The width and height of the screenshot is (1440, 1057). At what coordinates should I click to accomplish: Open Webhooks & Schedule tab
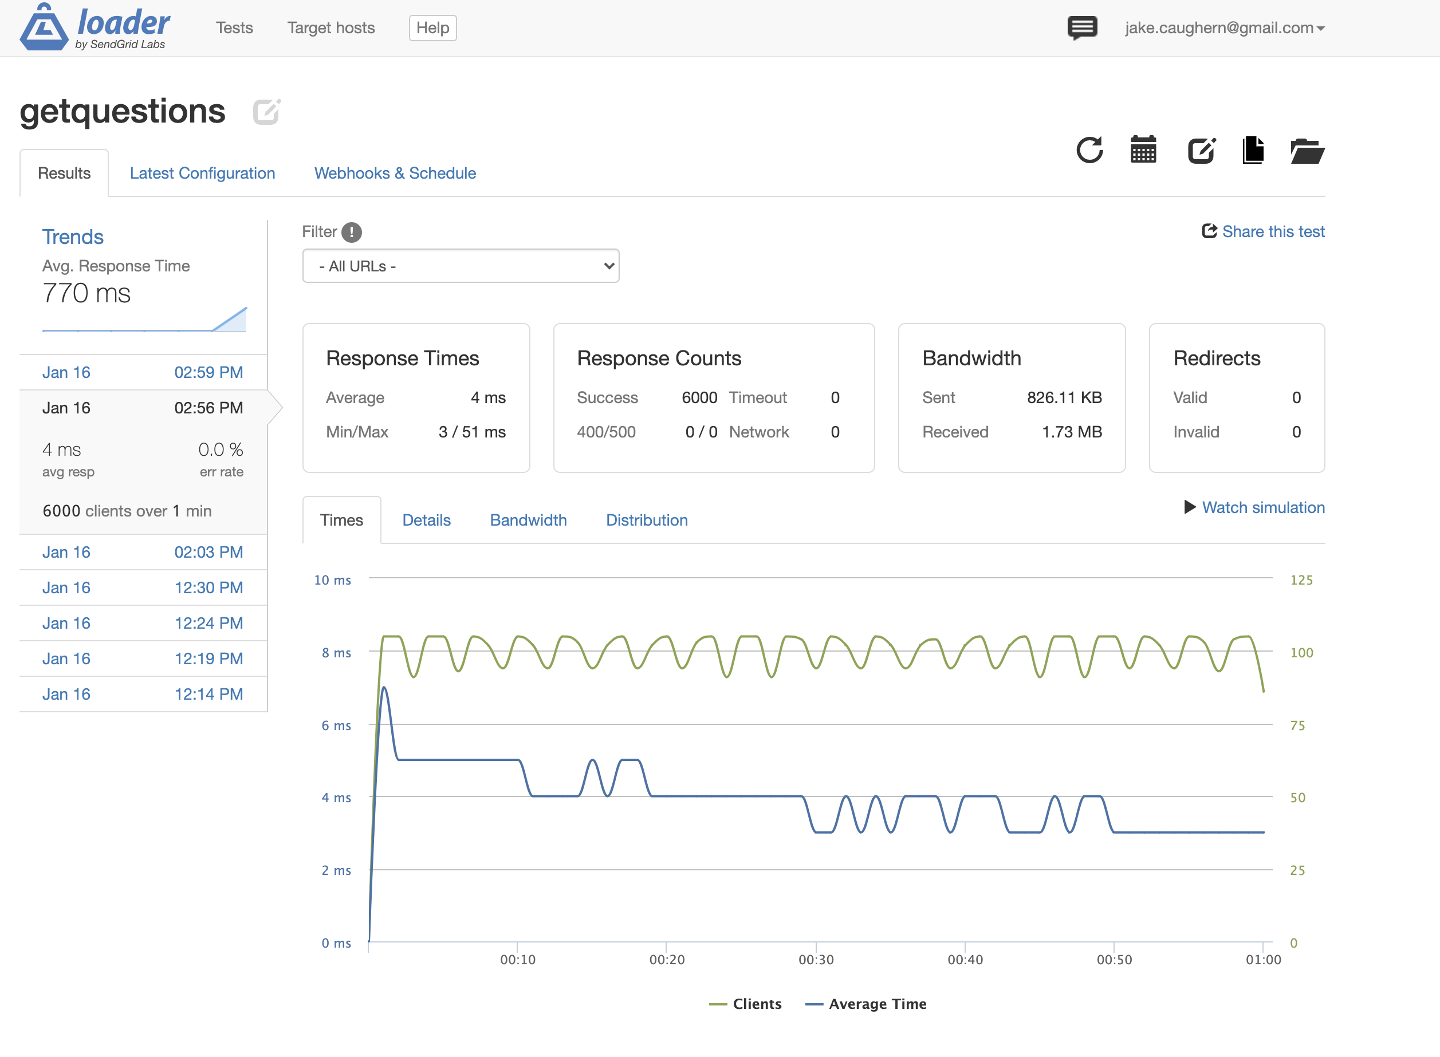click(395, 173)
